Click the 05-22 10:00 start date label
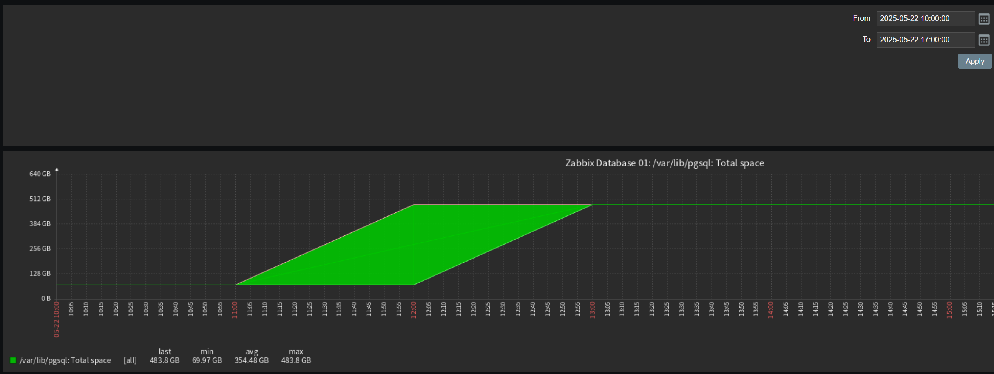 click(56, 319)
